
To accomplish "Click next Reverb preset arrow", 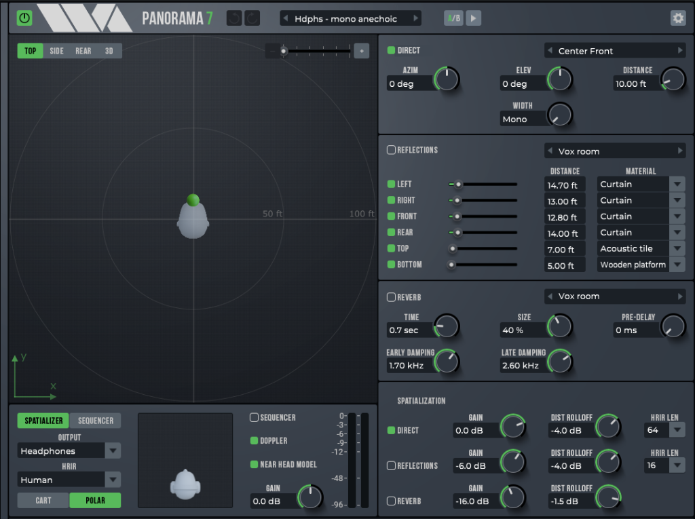I will coord(680,296).
